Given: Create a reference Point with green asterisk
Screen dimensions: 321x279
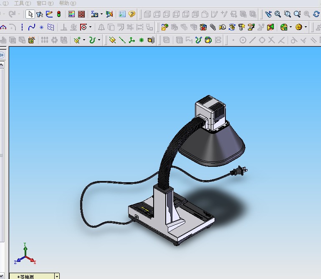Looking at the screenshot, I should 142,40.
